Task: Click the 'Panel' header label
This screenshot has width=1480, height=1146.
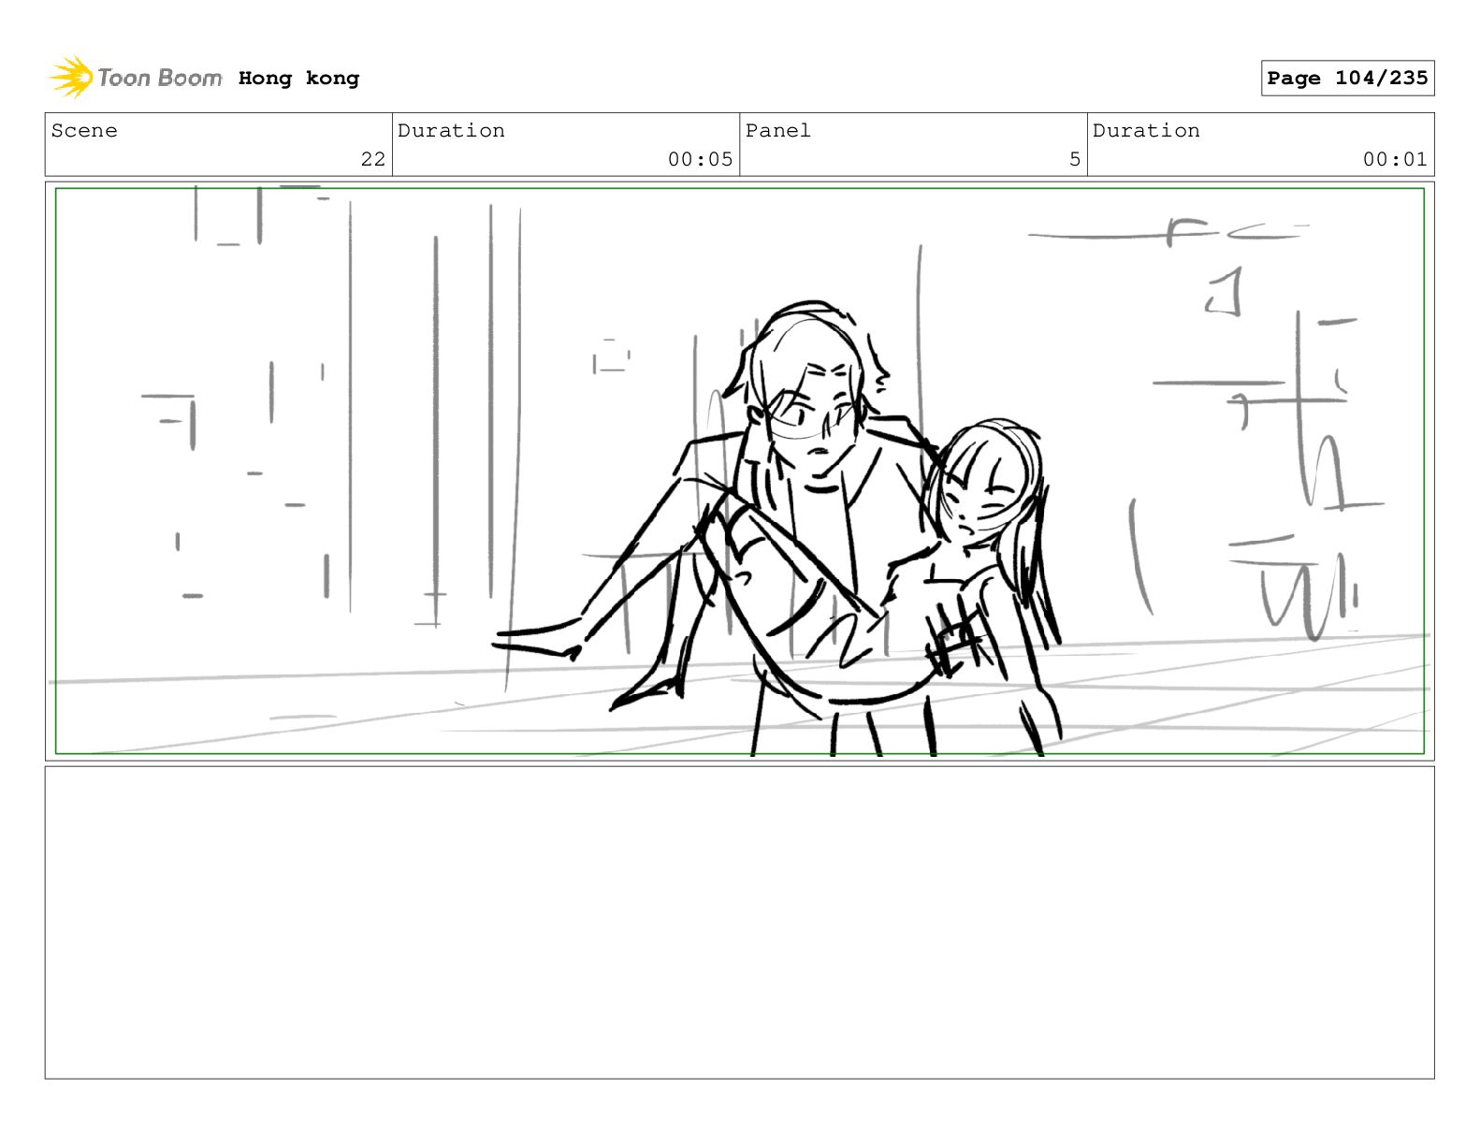Action: pos(778,131)
